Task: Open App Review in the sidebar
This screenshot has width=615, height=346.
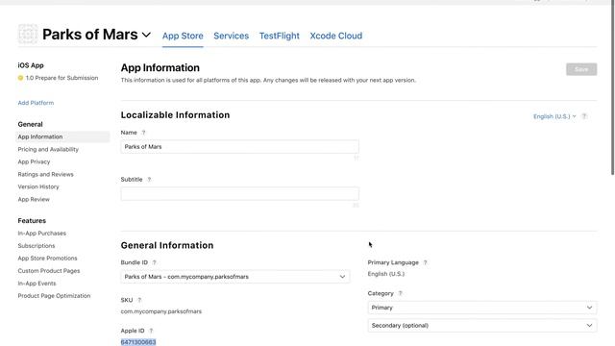Action: (34, 199)
